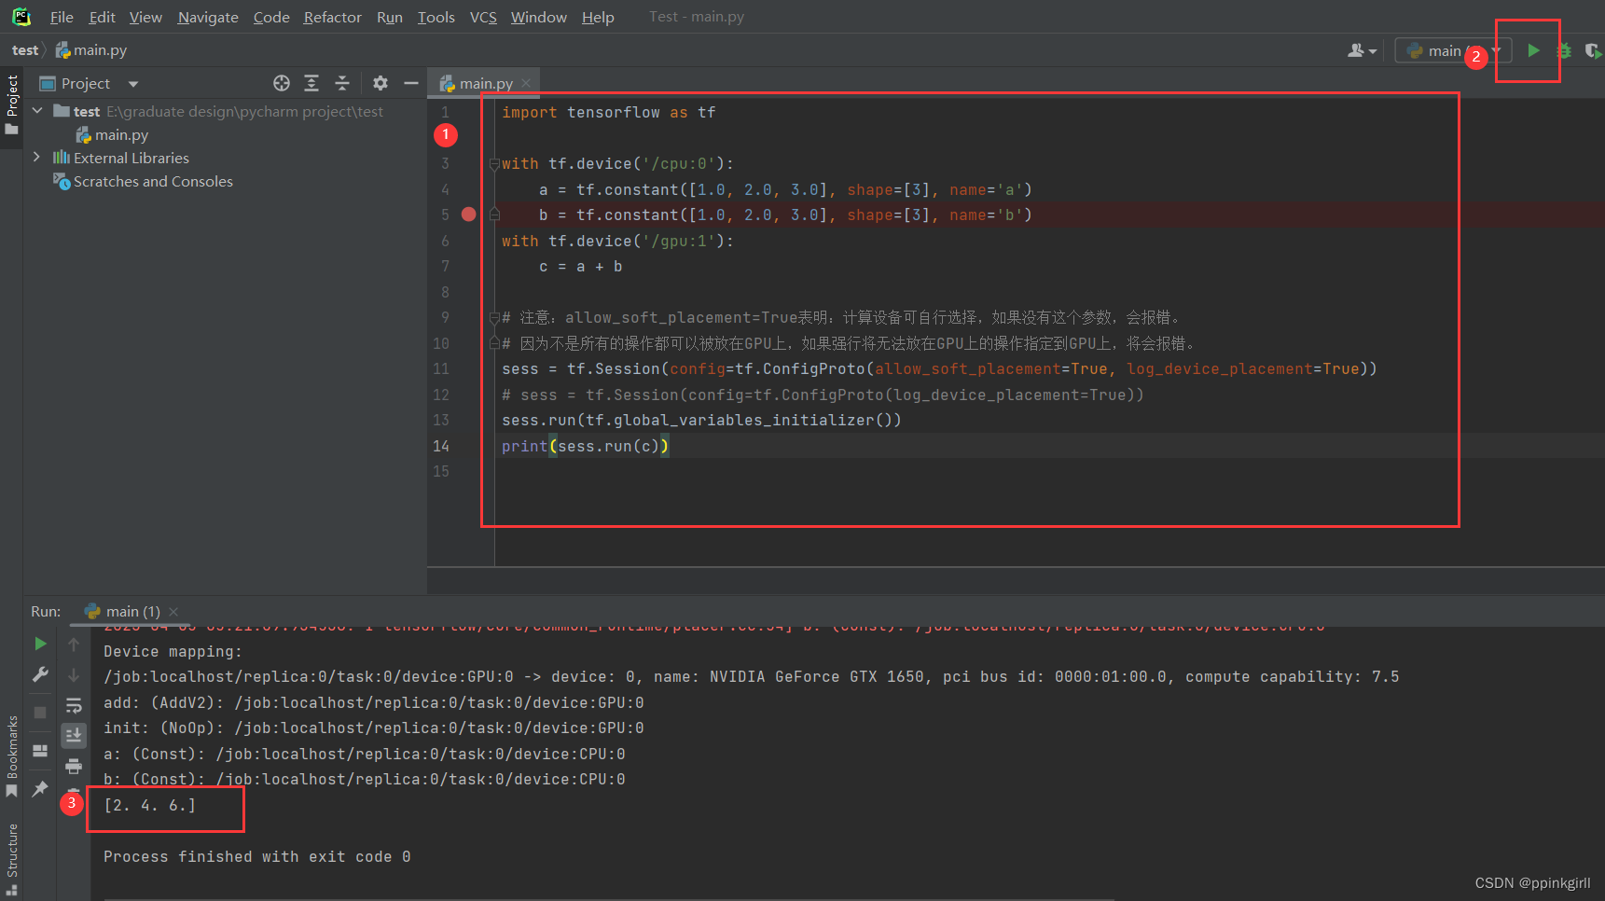1605x901 pixels.
Task: Print console output with printer icon
Action: [74, 766]
